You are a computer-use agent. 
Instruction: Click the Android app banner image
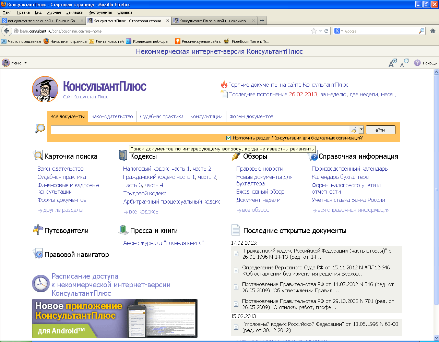tap(115, 318)
